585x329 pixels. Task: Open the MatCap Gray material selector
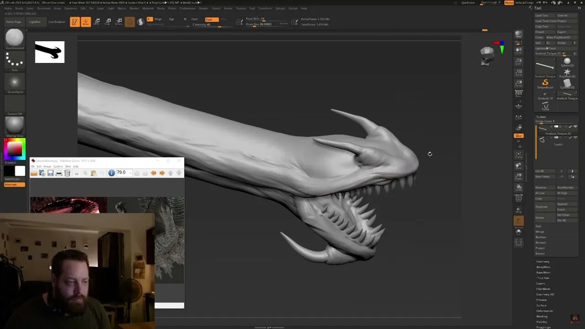coord(14,127)
